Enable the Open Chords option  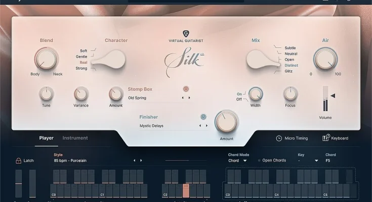pos(259,161)
